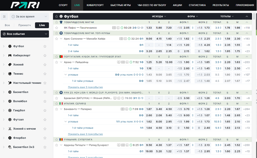The width and height of the screenshot is (257, 158).
Task: Expand the Все события dropdown
Action: point(25,34)
